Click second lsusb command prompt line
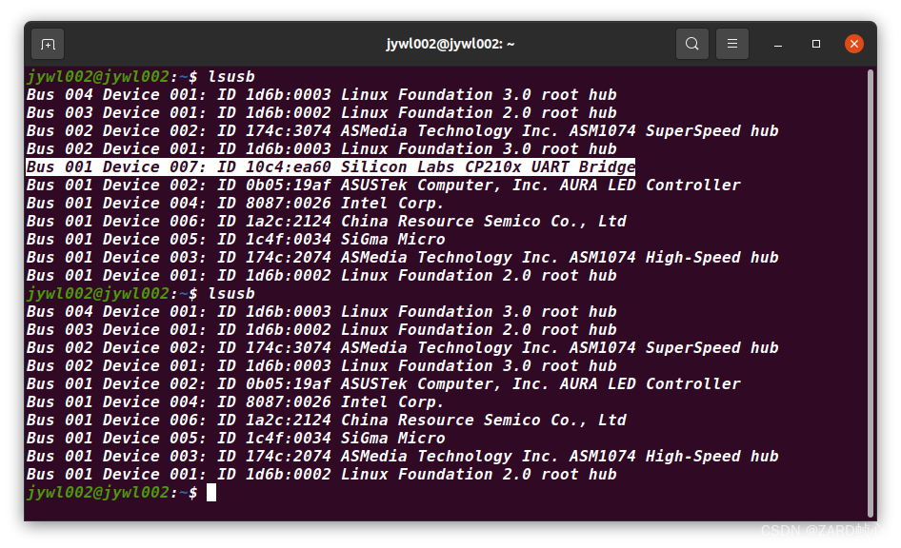Screen dimensions: 901x548 [141, 294]
